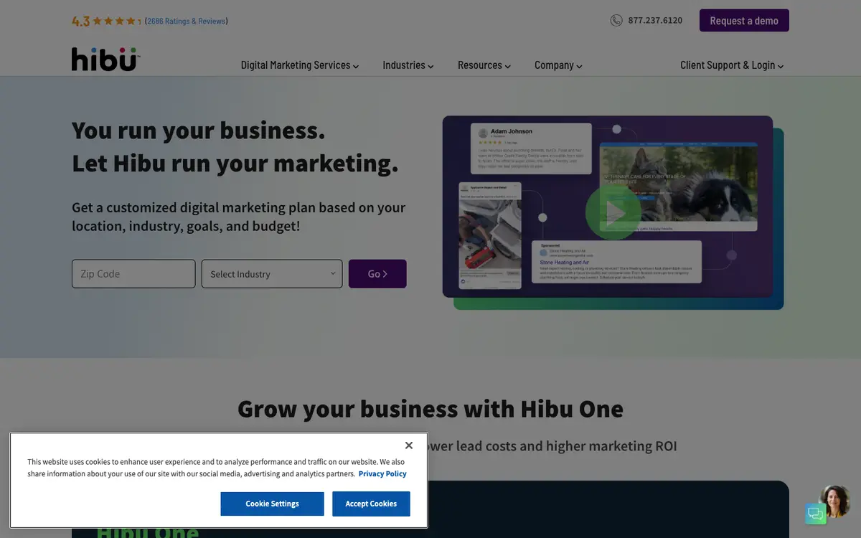
Task: Click the veterinary website preview with dog
Action: click(x=678, y=187)
